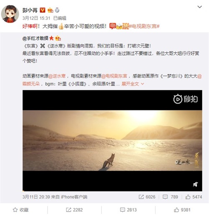Open the post options chevron menu
The width and height of the screenshot is (209, 215).
[200, 7]
